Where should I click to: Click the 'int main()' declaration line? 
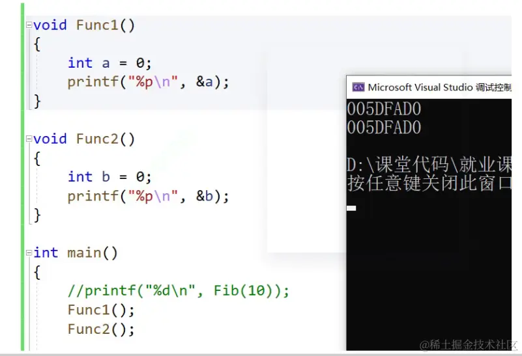tap(75, 253)
